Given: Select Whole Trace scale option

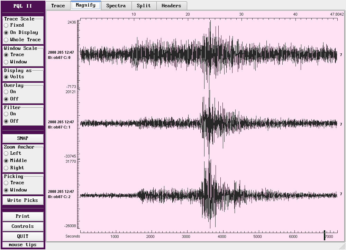Looking at the screenshot, I should coord(6,40).
